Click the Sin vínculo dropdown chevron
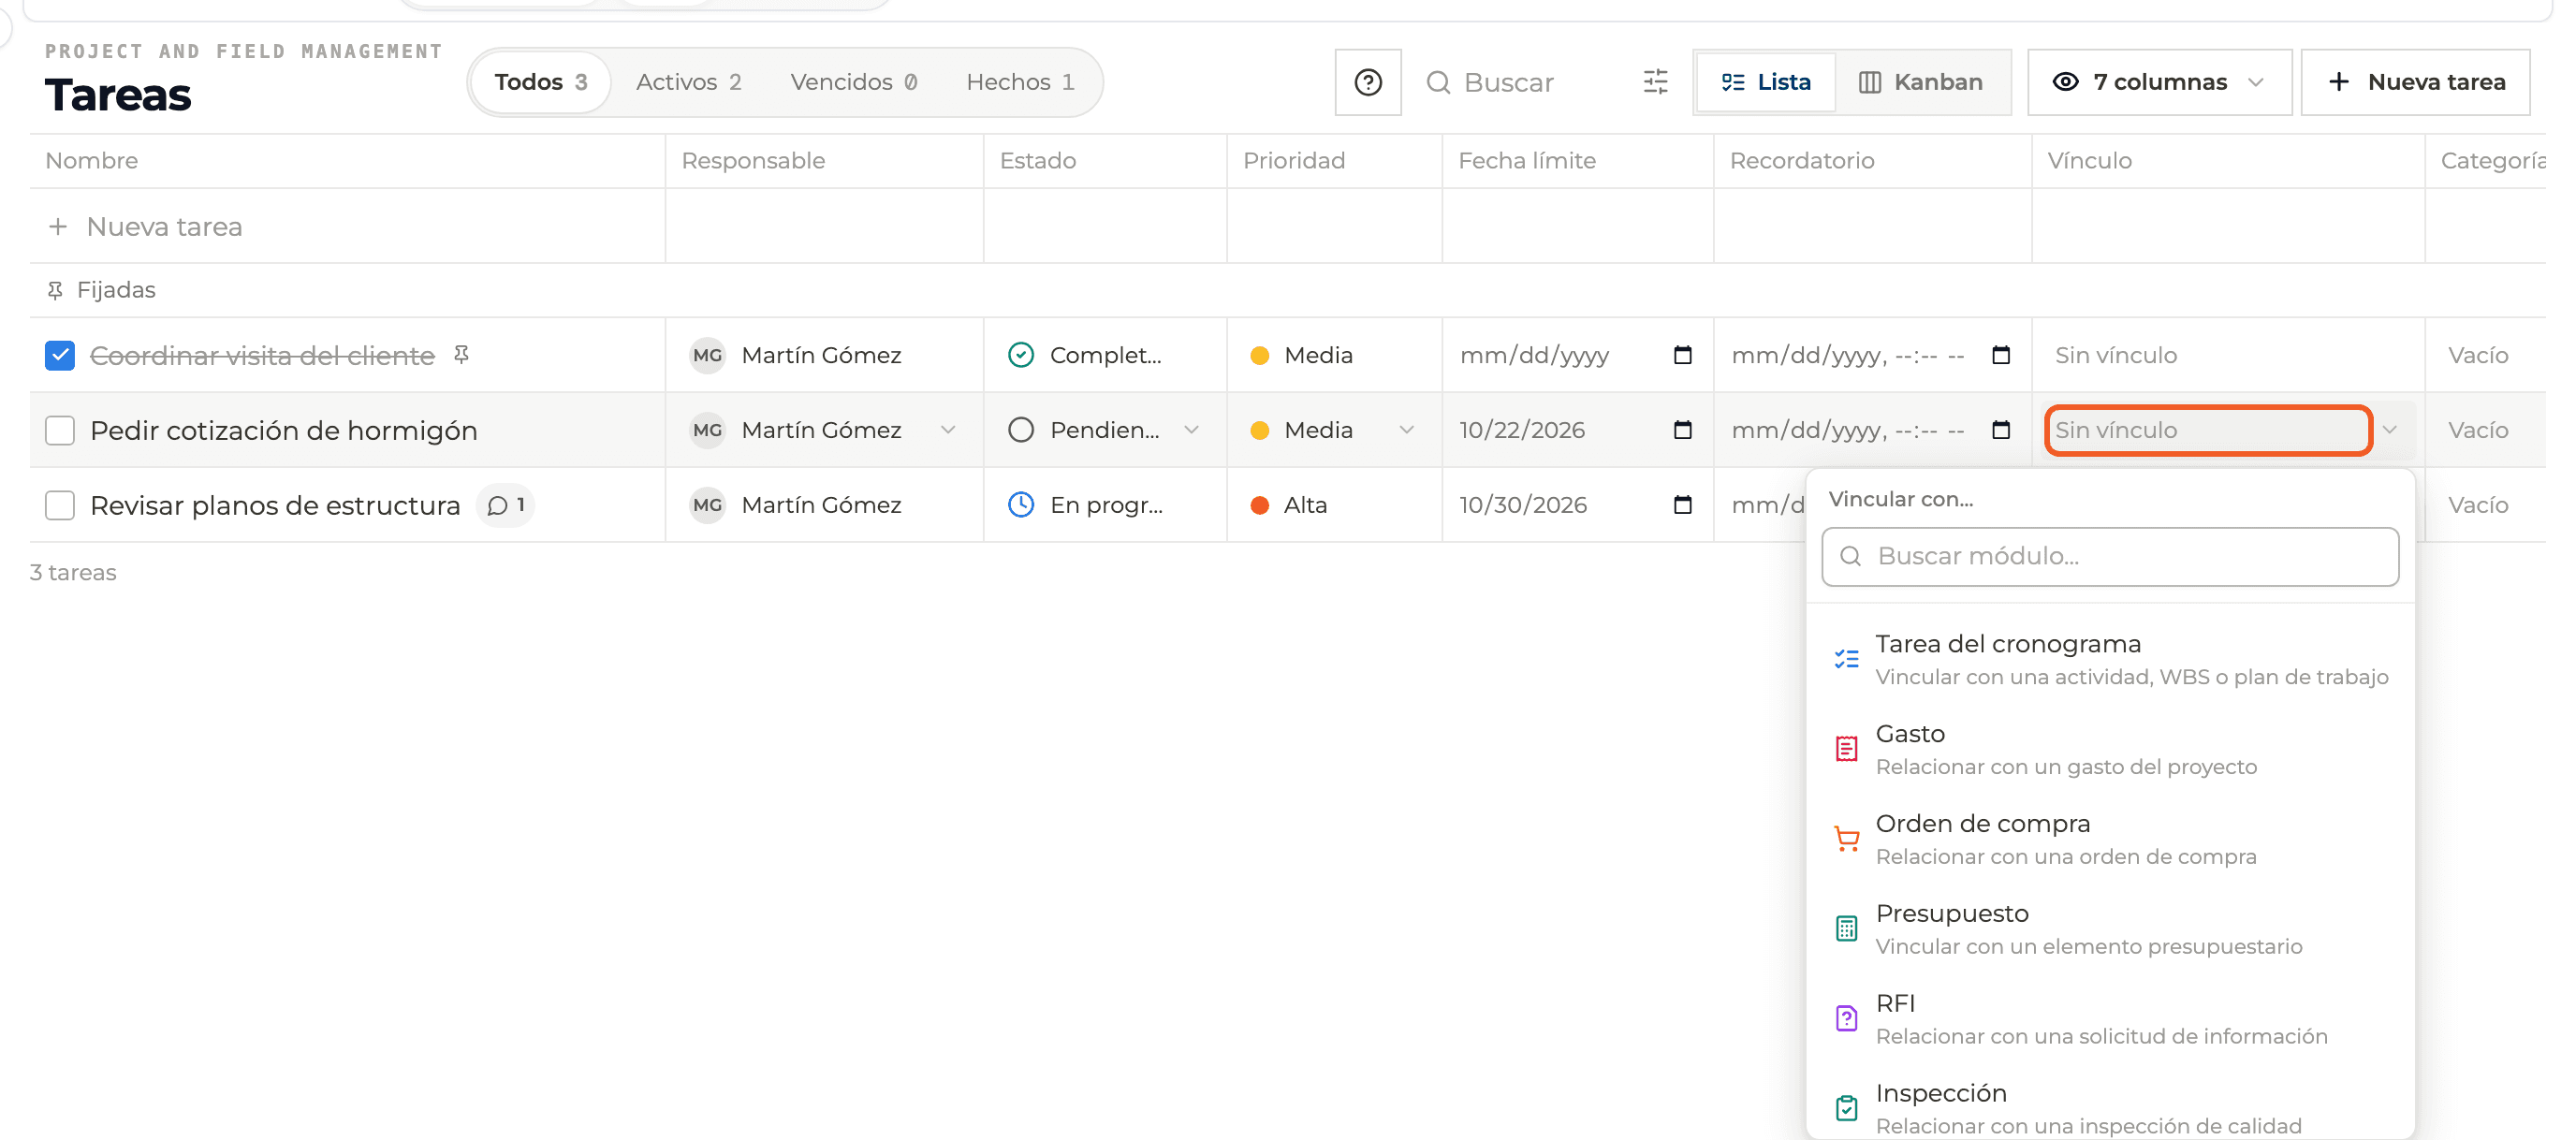 click(2390, 430)
